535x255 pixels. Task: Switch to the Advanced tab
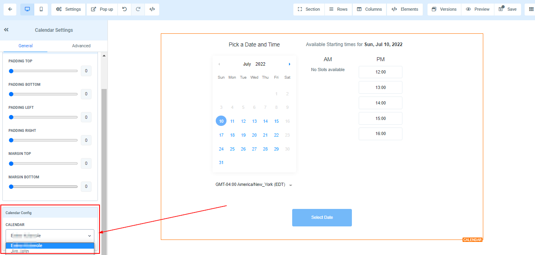tap(81, 46)
